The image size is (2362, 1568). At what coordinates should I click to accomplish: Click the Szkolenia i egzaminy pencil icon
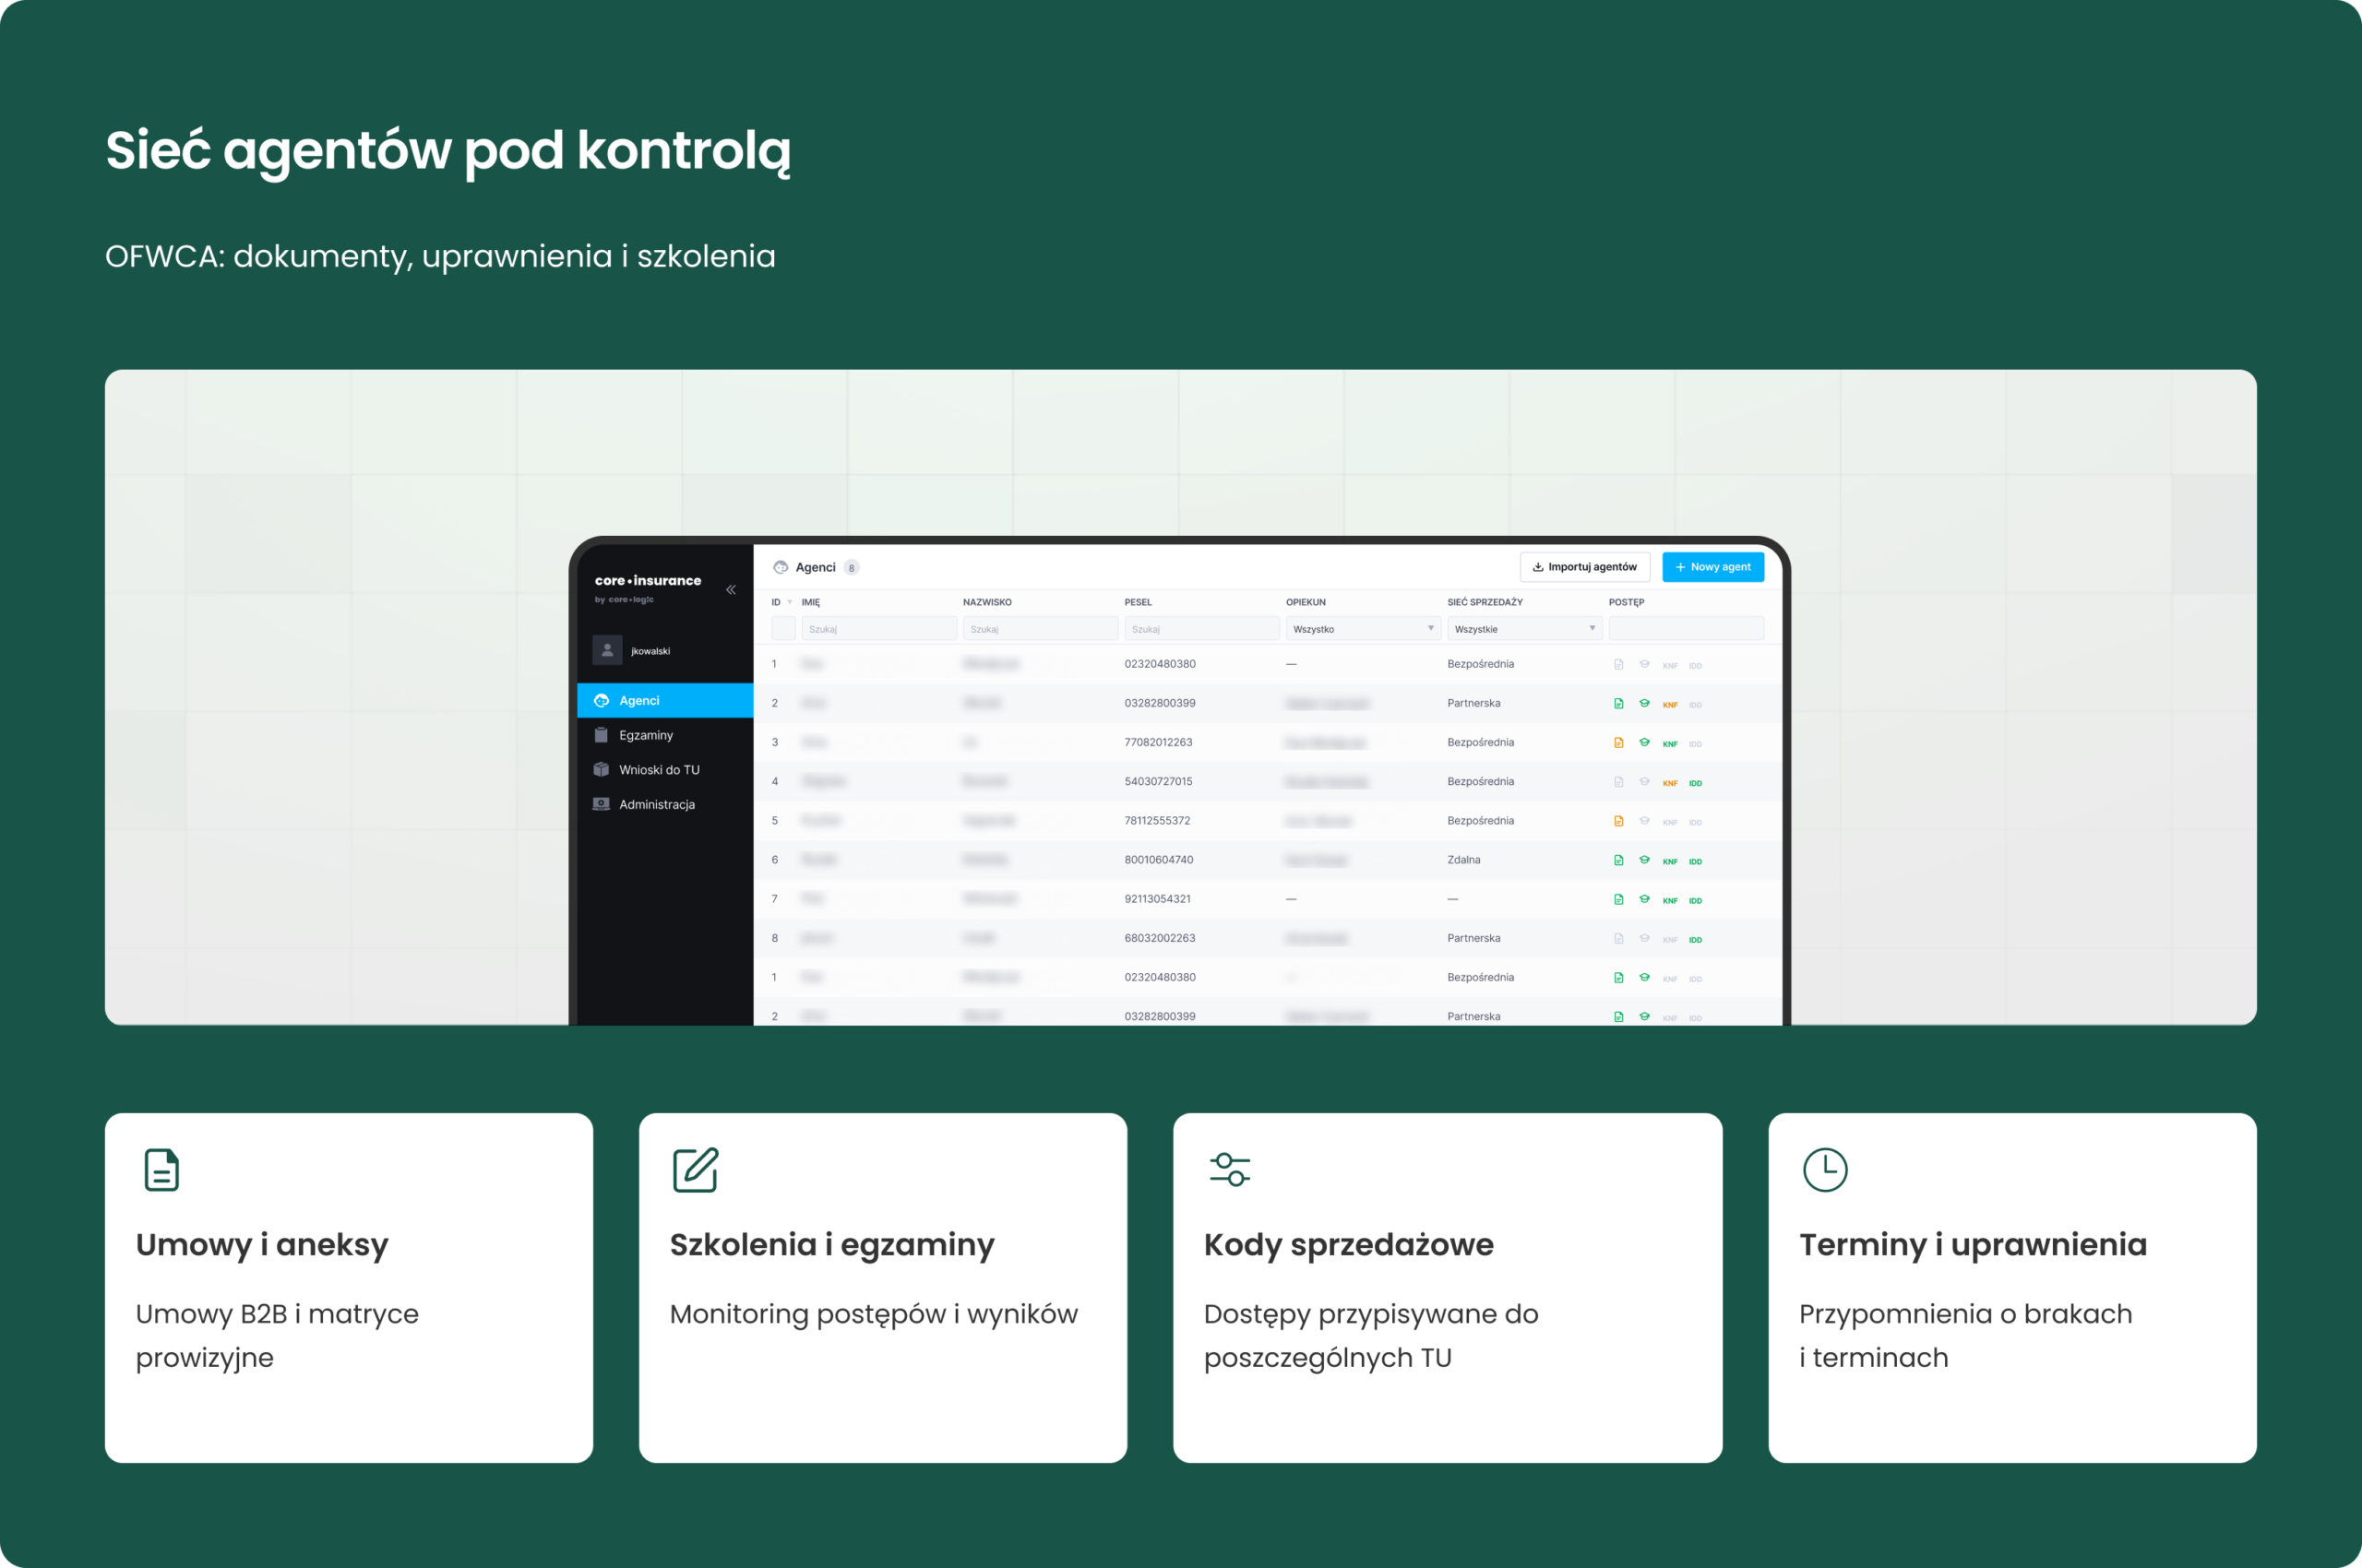(x=696, y=1170)
